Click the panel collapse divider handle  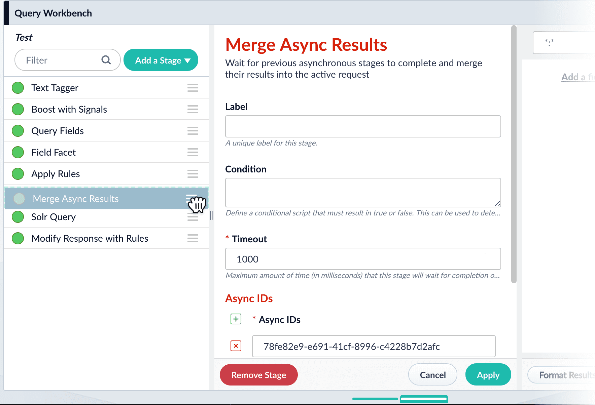pos(212,216)
